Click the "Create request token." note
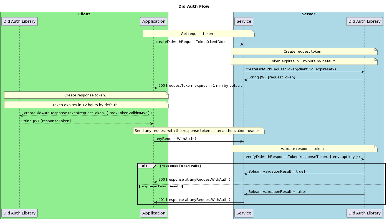This screenshot has width=387, height=220. point(304,51)
